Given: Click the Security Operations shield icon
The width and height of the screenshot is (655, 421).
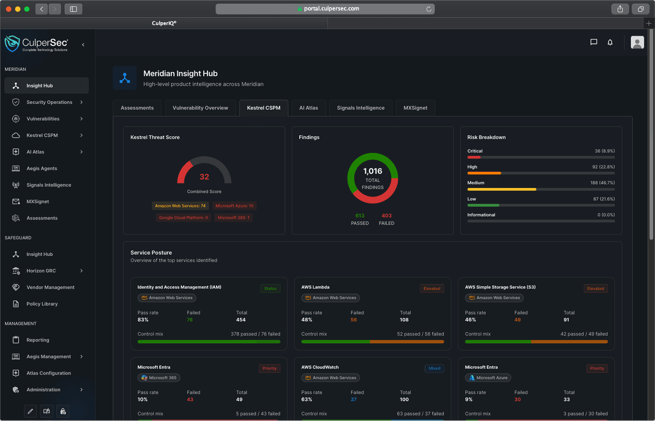Looking at the screenshot, I should (16, 102).
